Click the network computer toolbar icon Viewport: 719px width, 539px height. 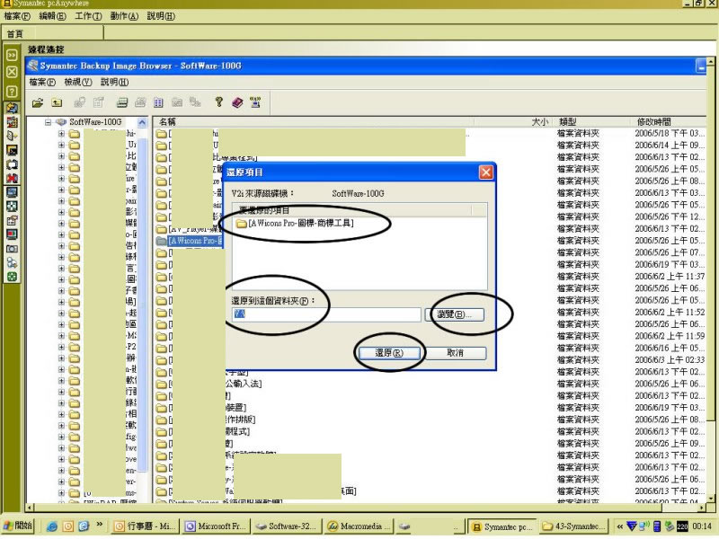pyautogui.click(x=255, y=102)
